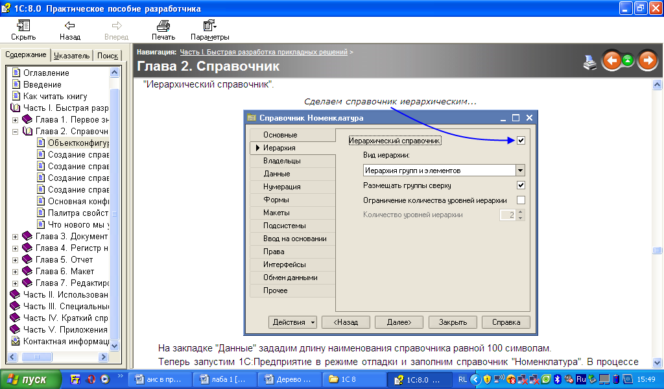Viewport: 664px width, 389px height.
Task: Select the Данные section in dialog
Action: pos(292,174)
